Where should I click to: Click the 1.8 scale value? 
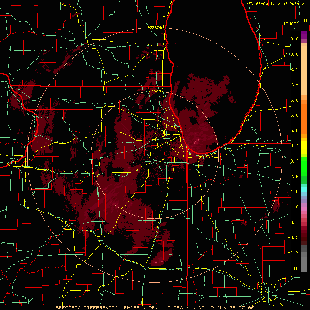click(x=294, y=192)
